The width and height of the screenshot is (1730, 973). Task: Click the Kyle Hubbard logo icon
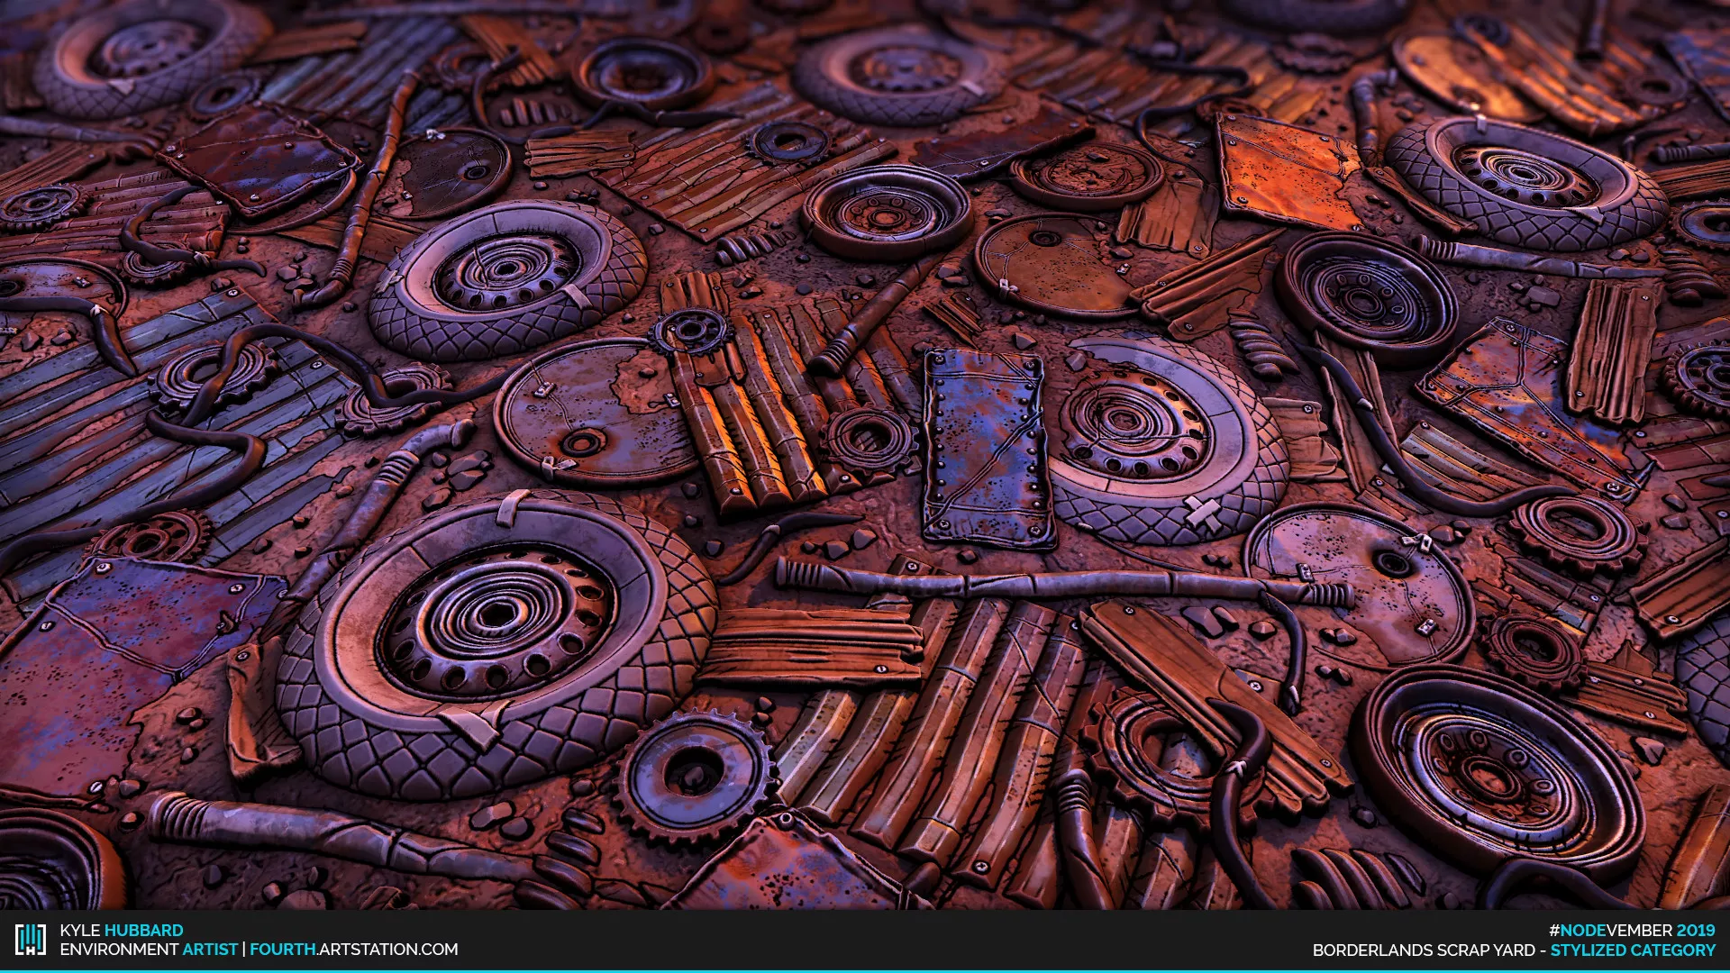(x=30, y=941)
